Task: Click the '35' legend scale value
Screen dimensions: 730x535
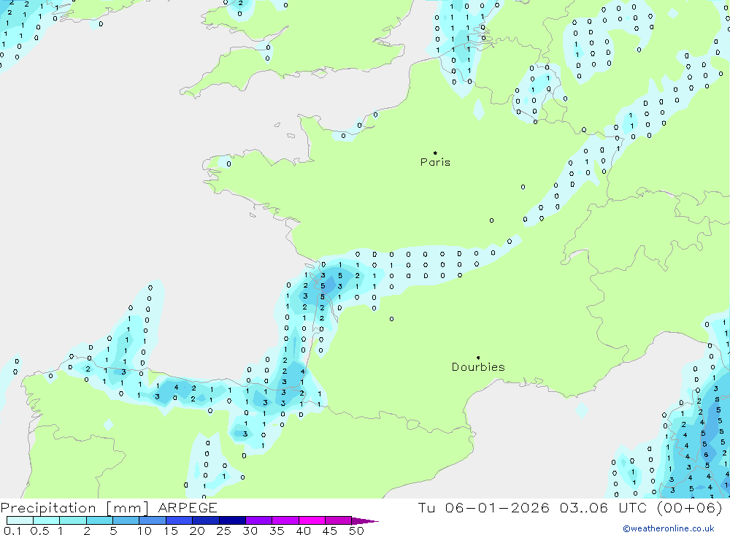Action: pyautogui.click(x=277, y=531)
